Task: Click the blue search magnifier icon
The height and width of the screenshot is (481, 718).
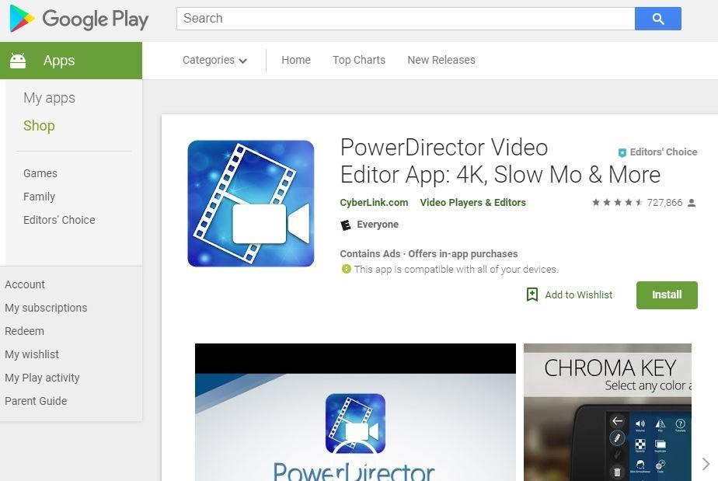Action: tap(657, 18)
